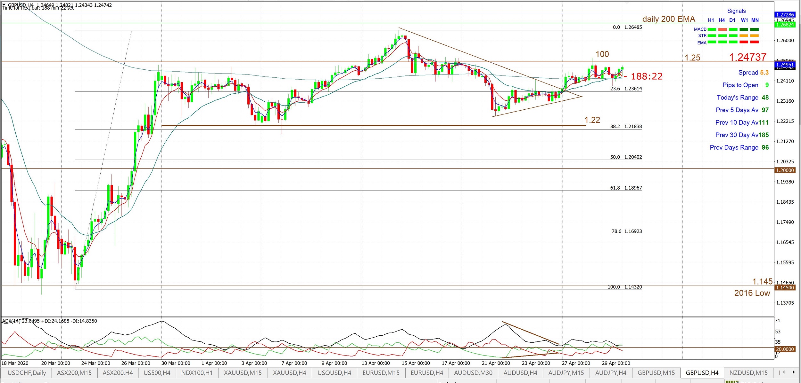
Task: Select the 0.0 Fibonacci level label 1.26485
Action: point(627,27)
